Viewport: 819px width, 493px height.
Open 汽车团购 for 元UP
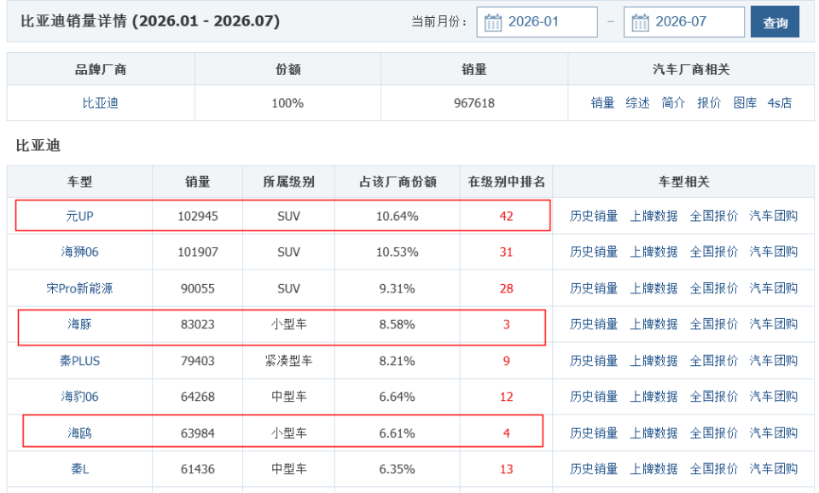tap(774, 216)
